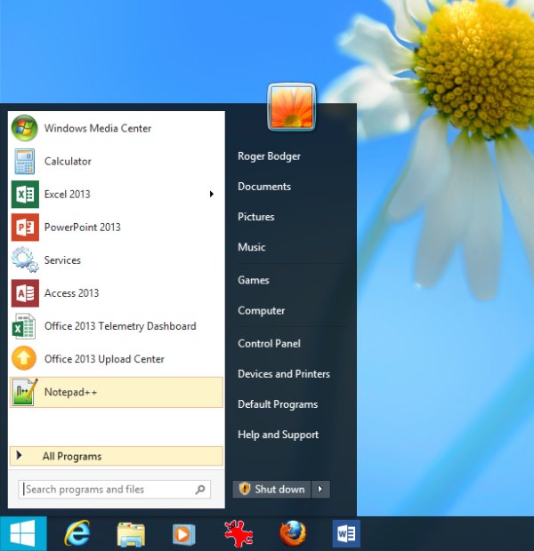Click the Windows Start button on taskbar
Screen dimensions: 534x551
[x=23, y=533]
